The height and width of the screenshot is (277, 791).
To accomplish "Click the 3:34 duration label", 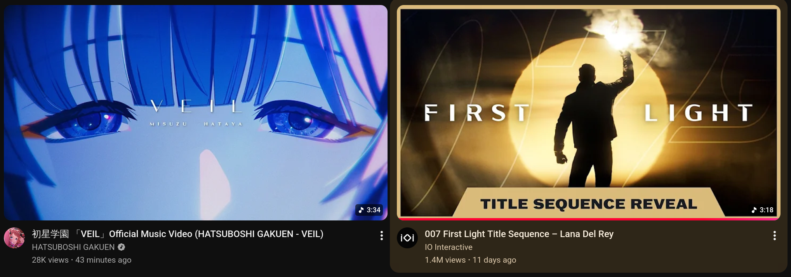I will coord(373,210).
